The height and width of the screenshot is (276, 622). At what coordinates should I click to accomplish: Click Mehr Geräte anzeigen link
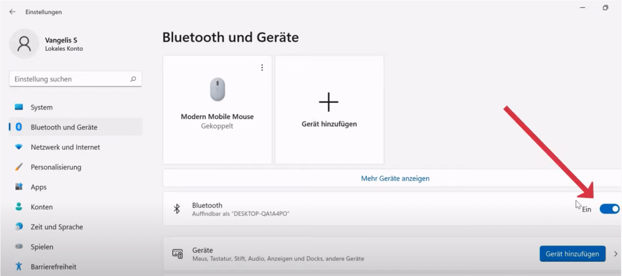click(395, 178)
